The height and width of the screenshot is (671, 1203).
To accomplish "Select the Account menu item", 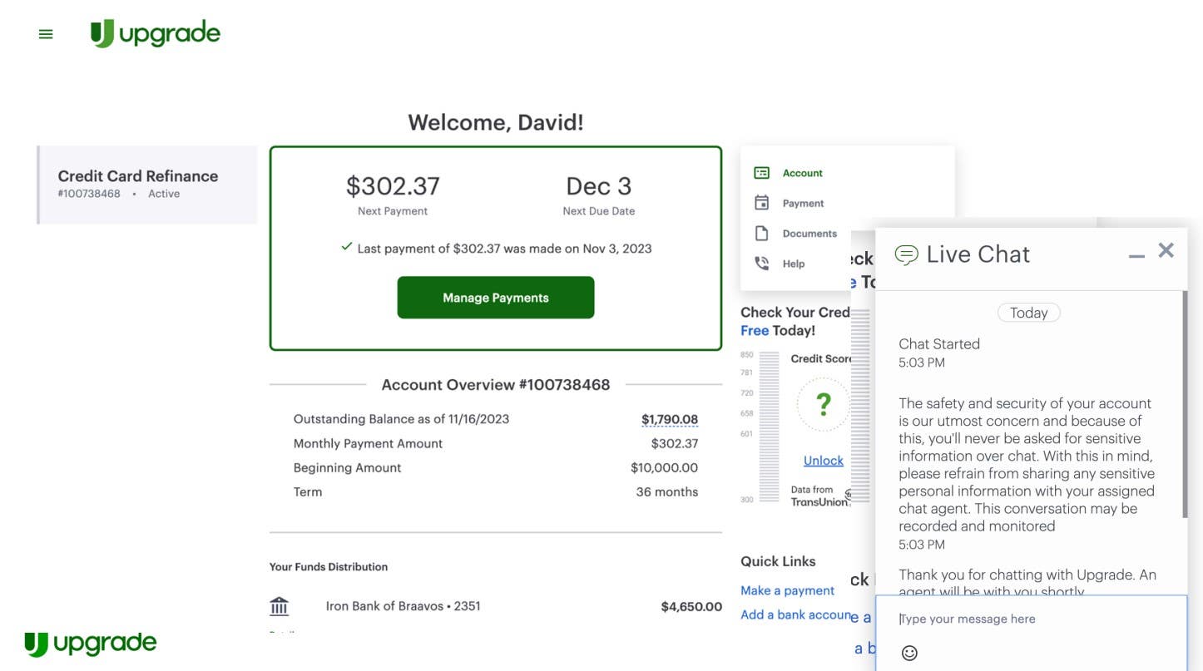I will coord(802,173).
